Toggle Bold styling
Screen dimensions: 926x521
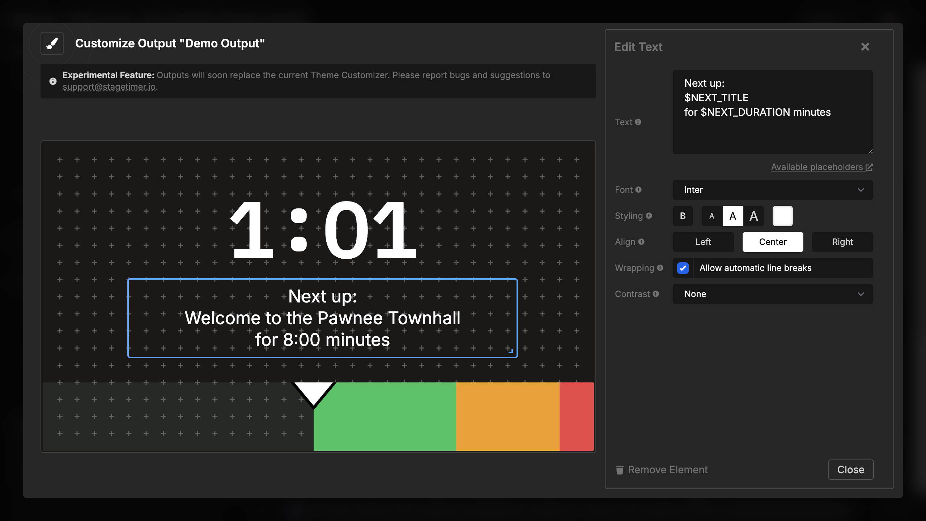tap(683, 216)
